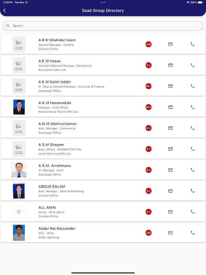Tap the back arrow in header

[x=4, y=11]
